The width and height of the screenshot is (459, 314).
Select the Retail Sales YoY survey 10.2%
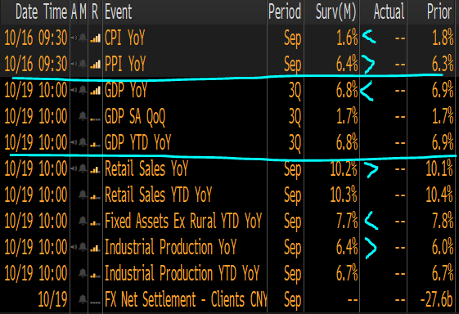point(344,168)
